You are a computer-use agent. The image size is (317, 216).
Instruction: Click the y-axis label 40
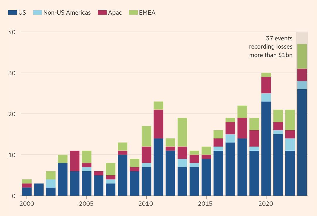tap(12, 32)
